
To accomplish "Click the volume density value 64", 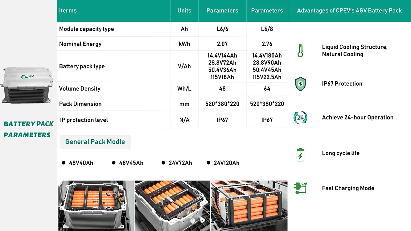I will pyautogui.click(x=267, y=89).
